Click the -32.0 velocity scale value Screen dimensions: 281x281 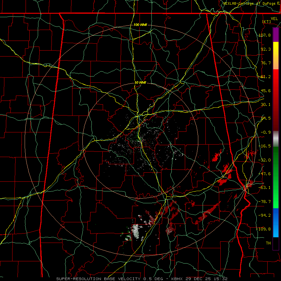pyautogui.click(x=264, y=160)
